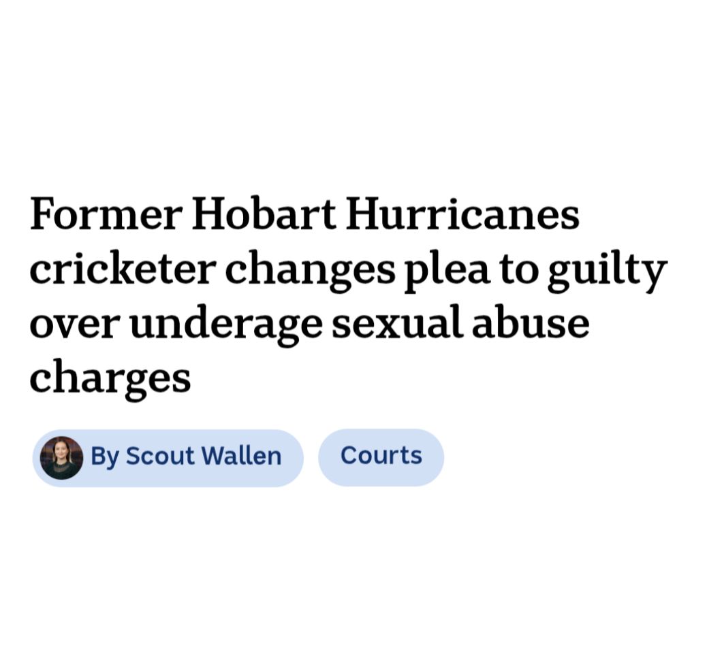
Task: Open the Scout Wallen author byline link
Action: pos(168,458)
